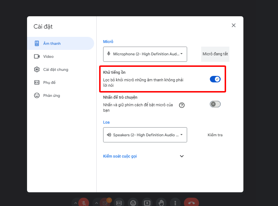Select Phụ đề in the sidebar

coord(49,82)
